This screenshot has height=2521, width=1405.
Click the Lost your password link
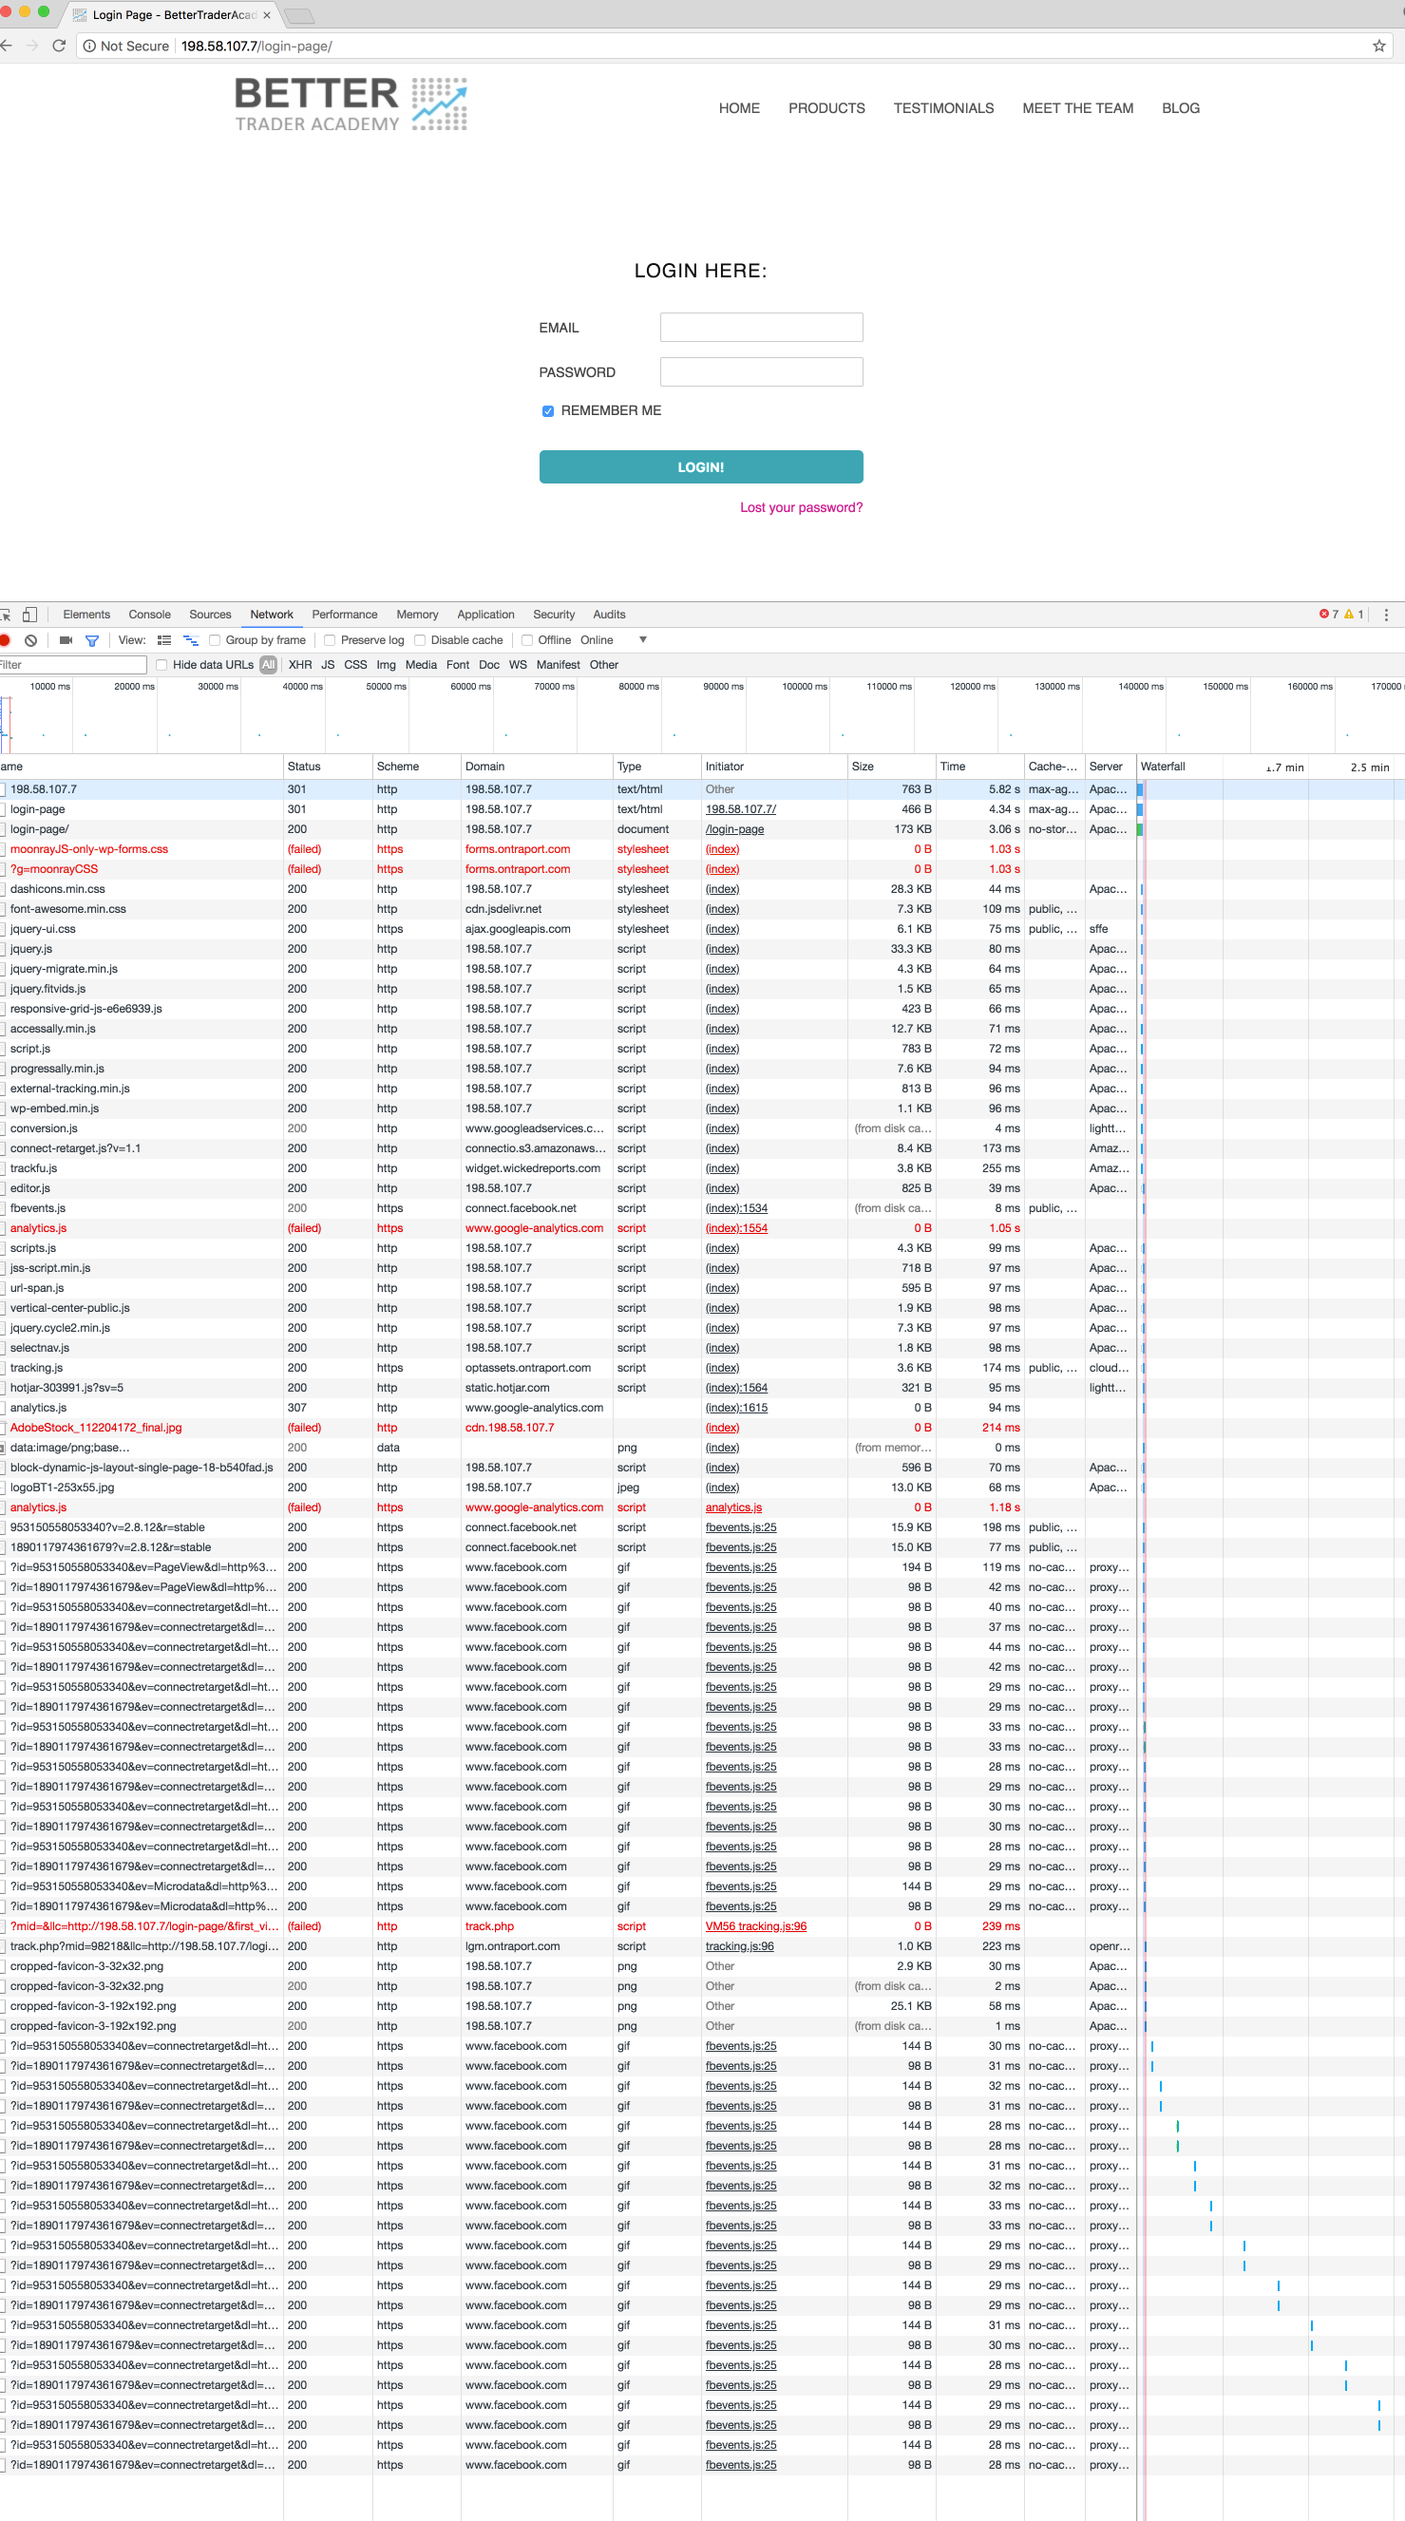point(802,508)
